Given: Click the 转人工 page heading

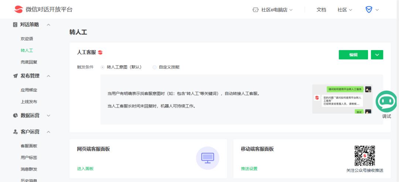Looking at the screenshot, I should [x=78, y=32].
